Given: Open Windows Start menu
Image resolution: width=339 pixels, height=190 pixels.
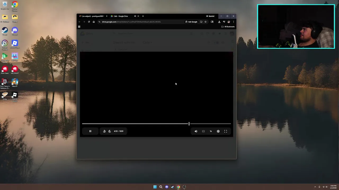Looking at the screenshot, I should (155, 187).
